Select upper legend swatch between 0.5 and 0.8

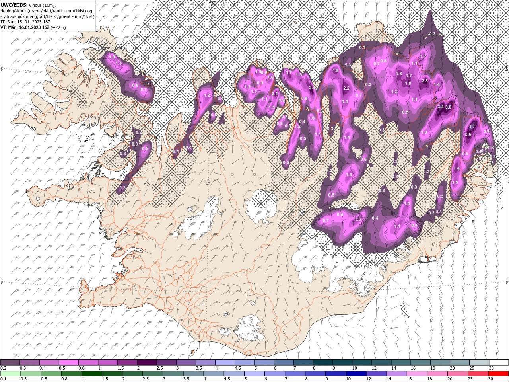[68, 363]
